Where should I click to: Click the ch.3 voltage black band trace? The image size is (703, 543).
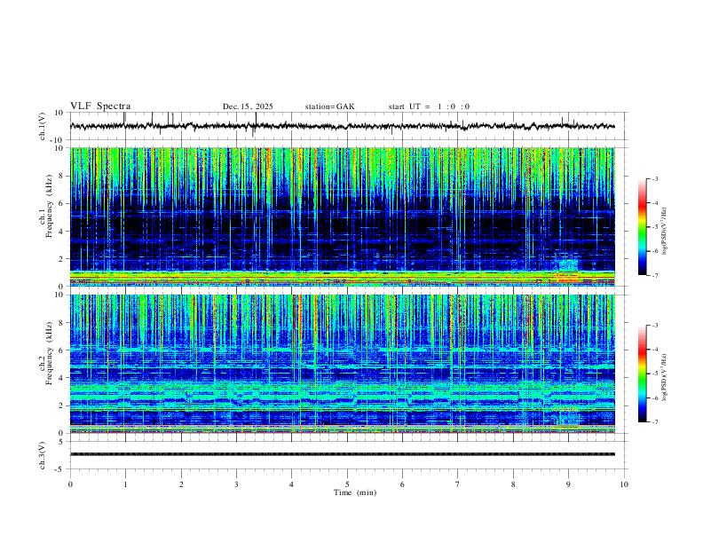point(342,454)
